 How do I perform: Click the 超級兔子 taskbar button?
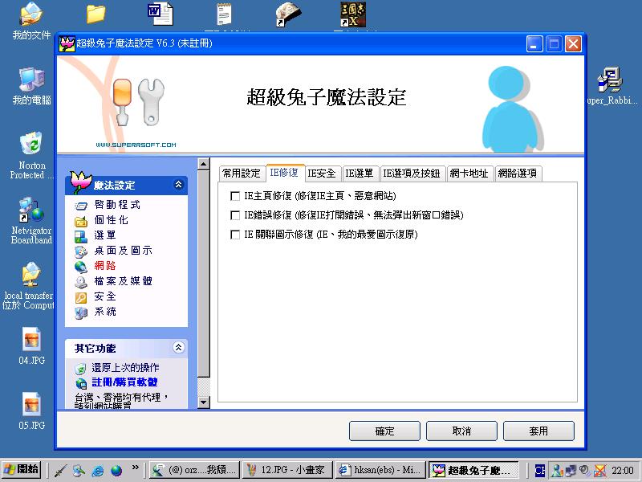coord(473,470)
